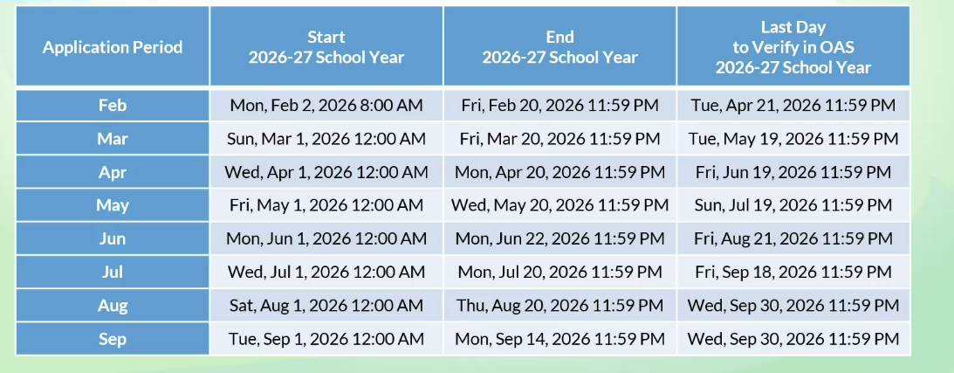
Task: Select the Fri, Sep 18, 2026 verify cell
Action: (793, 272)
